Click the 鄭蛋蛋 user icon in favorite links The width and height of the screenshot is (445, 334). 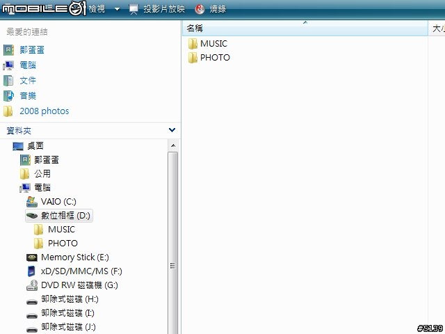(x=8, y=50)
